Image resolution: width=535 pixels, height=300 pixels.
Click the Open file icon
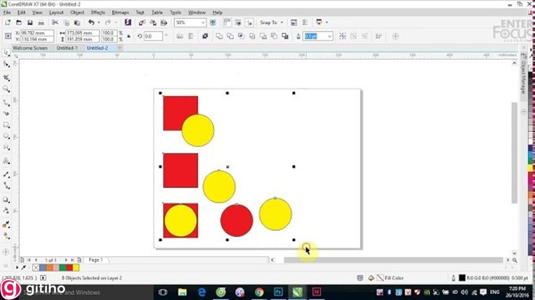pyautogui.click(x=19, y=22)
